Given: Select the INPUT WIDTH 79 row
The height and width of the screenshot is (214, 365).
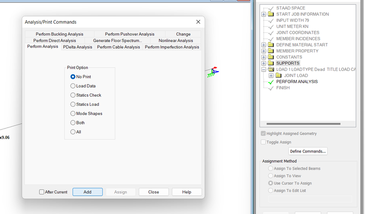Looking at the screenshot, I should (292, 20).
